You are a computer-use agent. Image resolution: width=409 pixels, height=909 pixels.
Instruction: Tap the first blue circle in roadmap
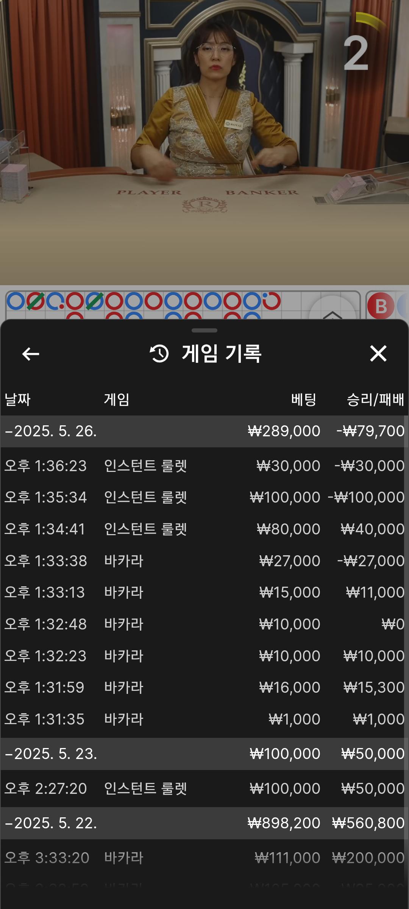(16, 301)
